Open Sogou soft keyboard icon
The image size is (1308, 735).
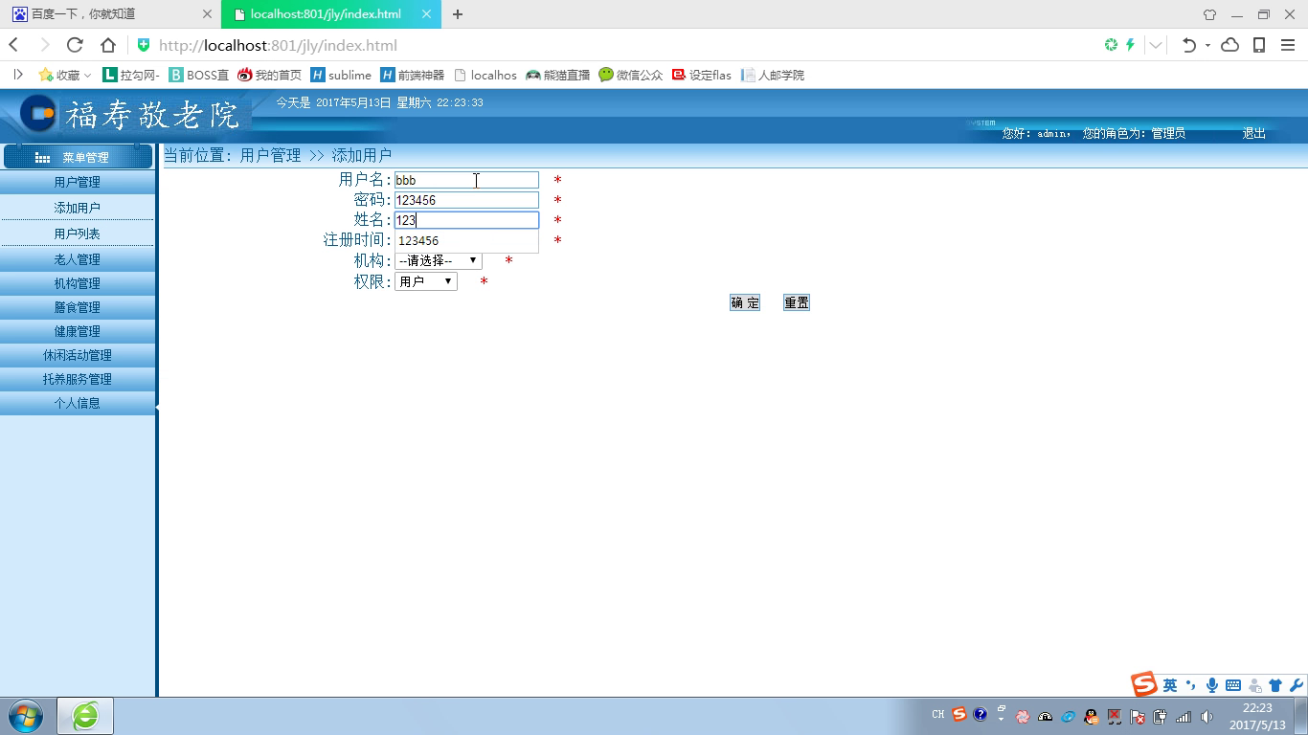pyautogui.click(x=1233, y=685)
